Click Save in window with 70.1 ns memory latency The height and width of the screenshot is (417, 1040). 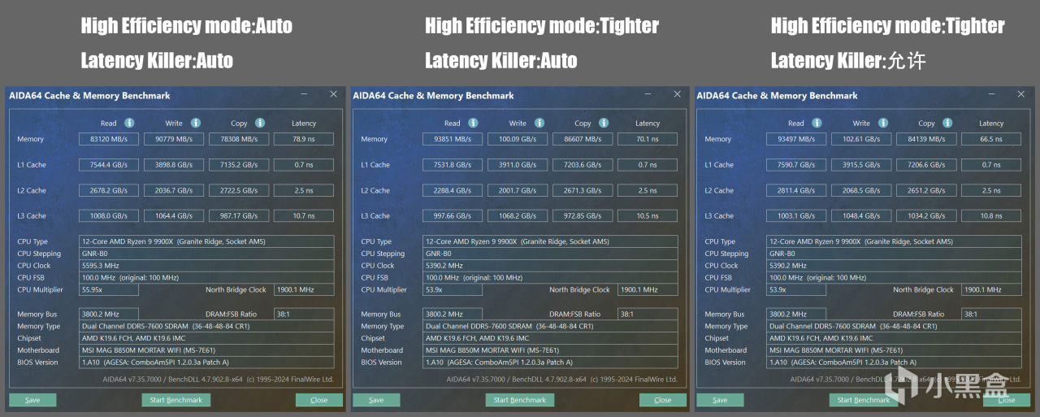coord(376,400)
